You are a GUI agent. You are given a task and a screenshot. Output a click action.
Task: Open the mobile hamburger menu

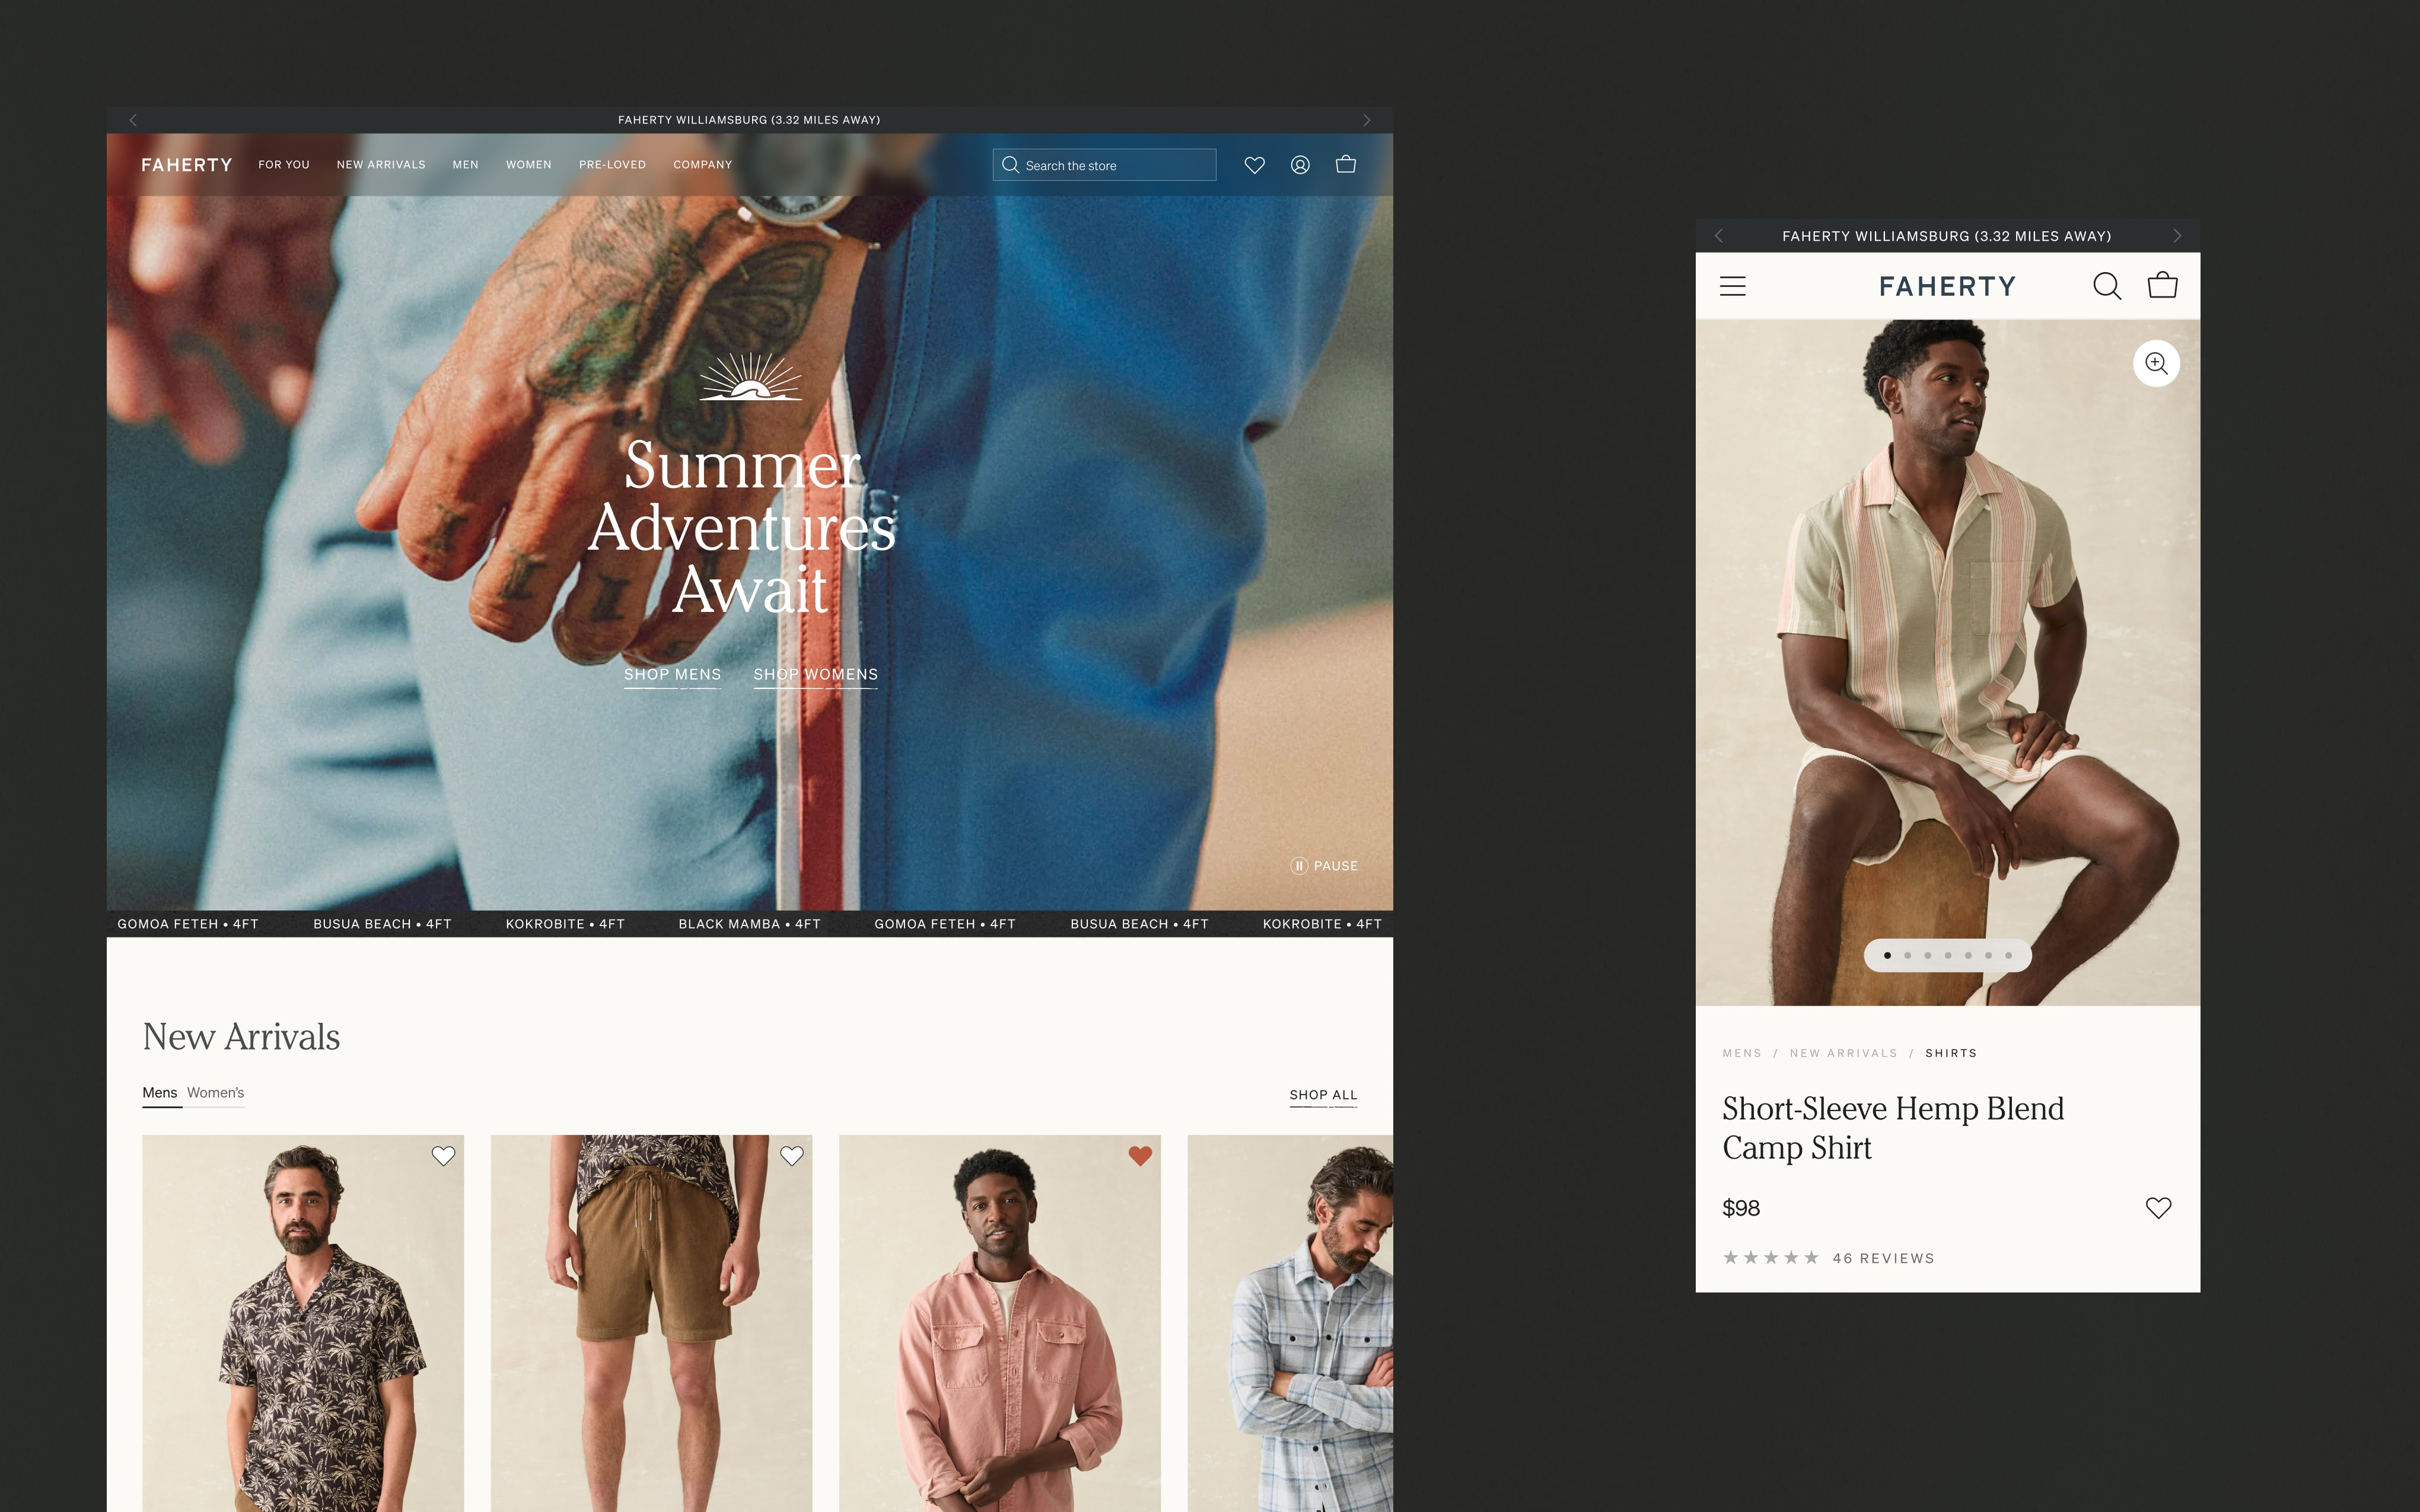pyautogui.click(x=1733, y=286)
